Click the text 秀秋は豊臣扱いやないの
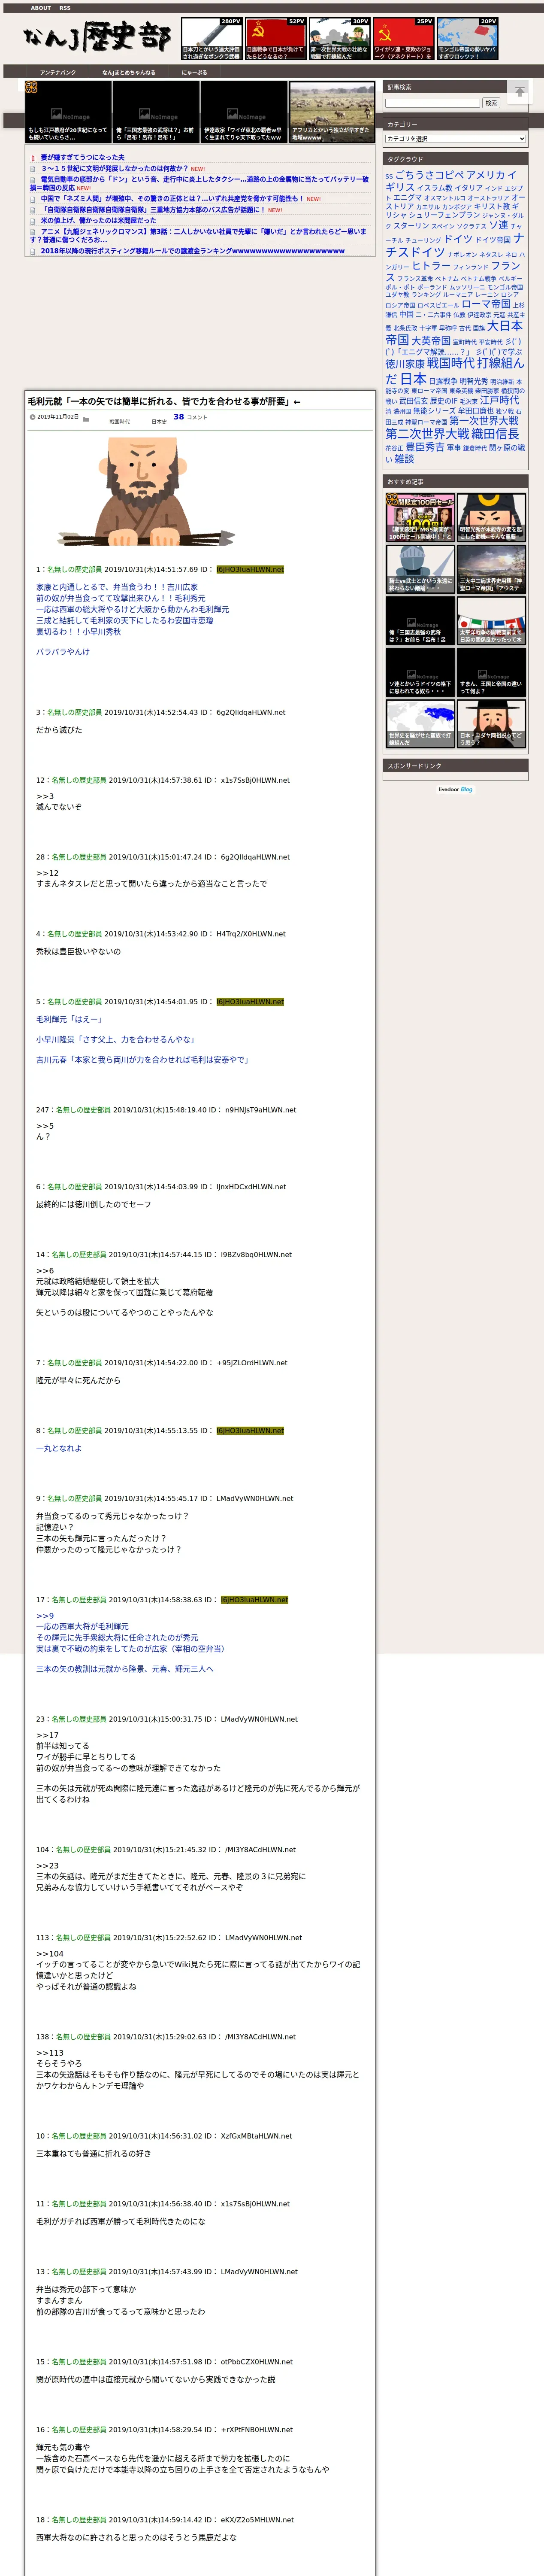This screenshot has width=544, height=2576. click(78, 951)
